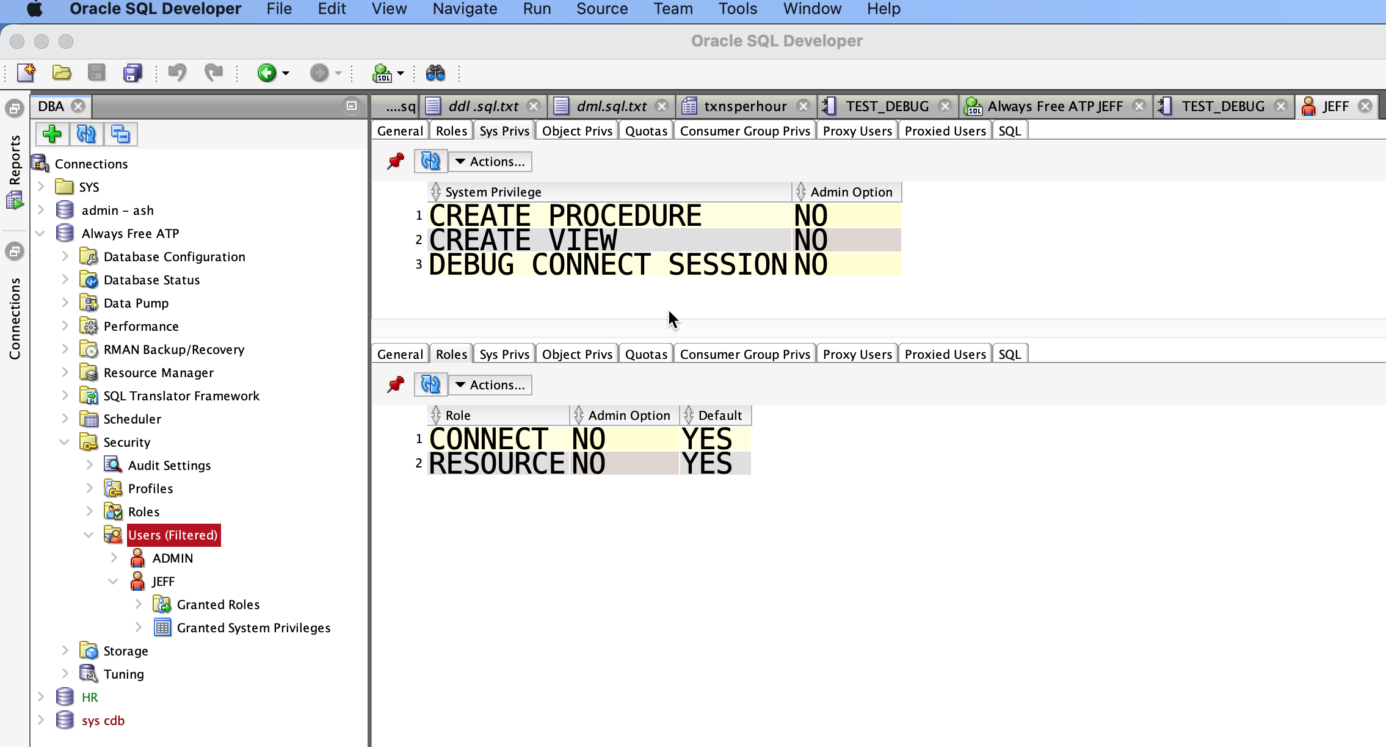The image size is (1386, 747).
Task: Select the Audit Settings tree item
Action: pos(169,466)
